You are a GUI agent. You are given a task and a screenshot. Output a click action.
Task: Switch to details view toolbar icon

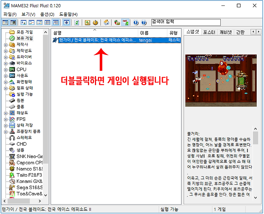pyautogui.click(x=47, y=23)
